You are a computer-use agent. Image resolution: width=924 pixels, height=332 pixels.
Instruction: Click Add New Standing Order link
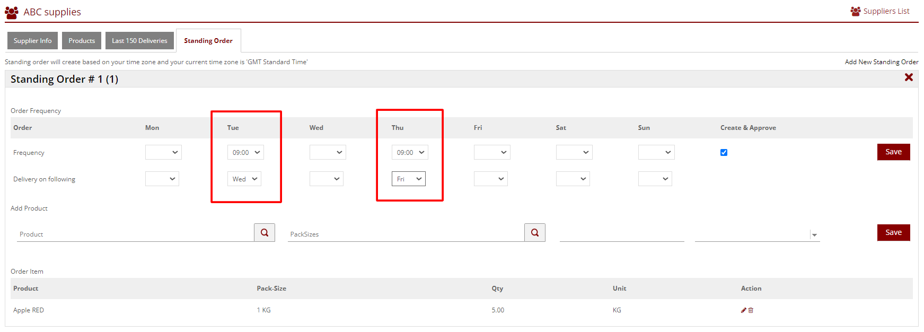881,62
